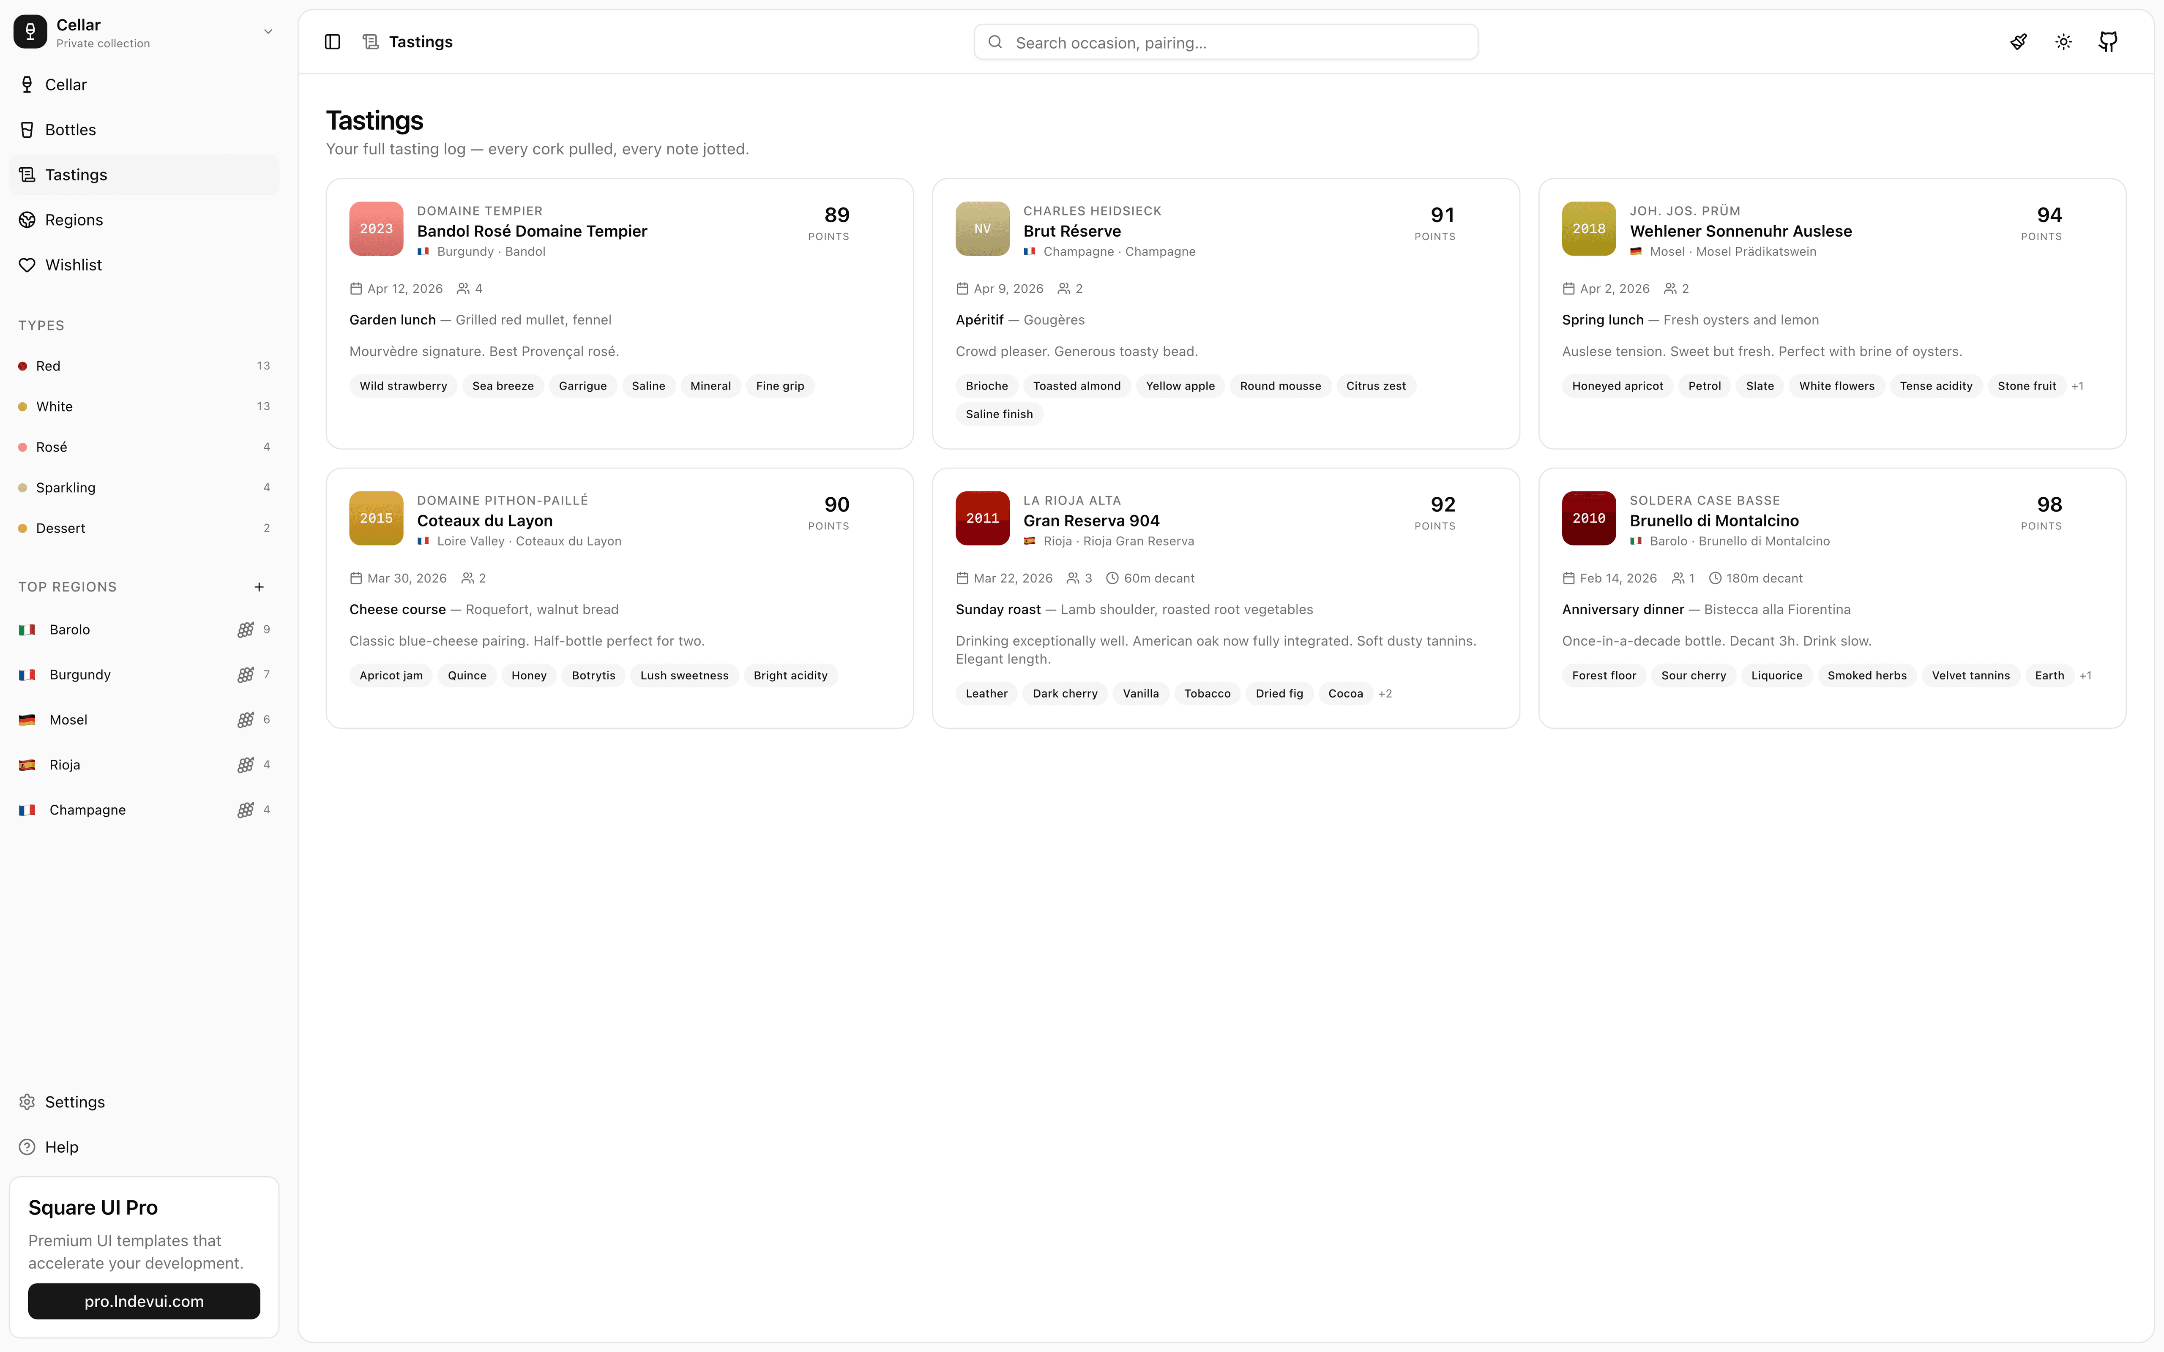The width and height of the screenshot is (2164, 1352).
Task: Click the Dark cherry note tag
Action: click(1065, 694)
